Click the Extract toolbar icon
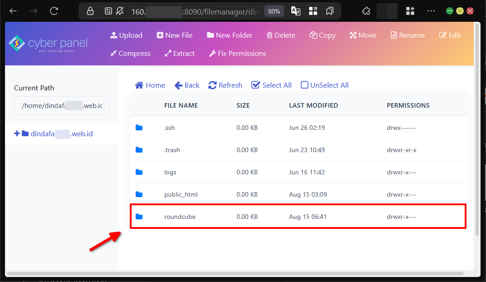Viewport: 486px width, 282px height. click(168, 54)
